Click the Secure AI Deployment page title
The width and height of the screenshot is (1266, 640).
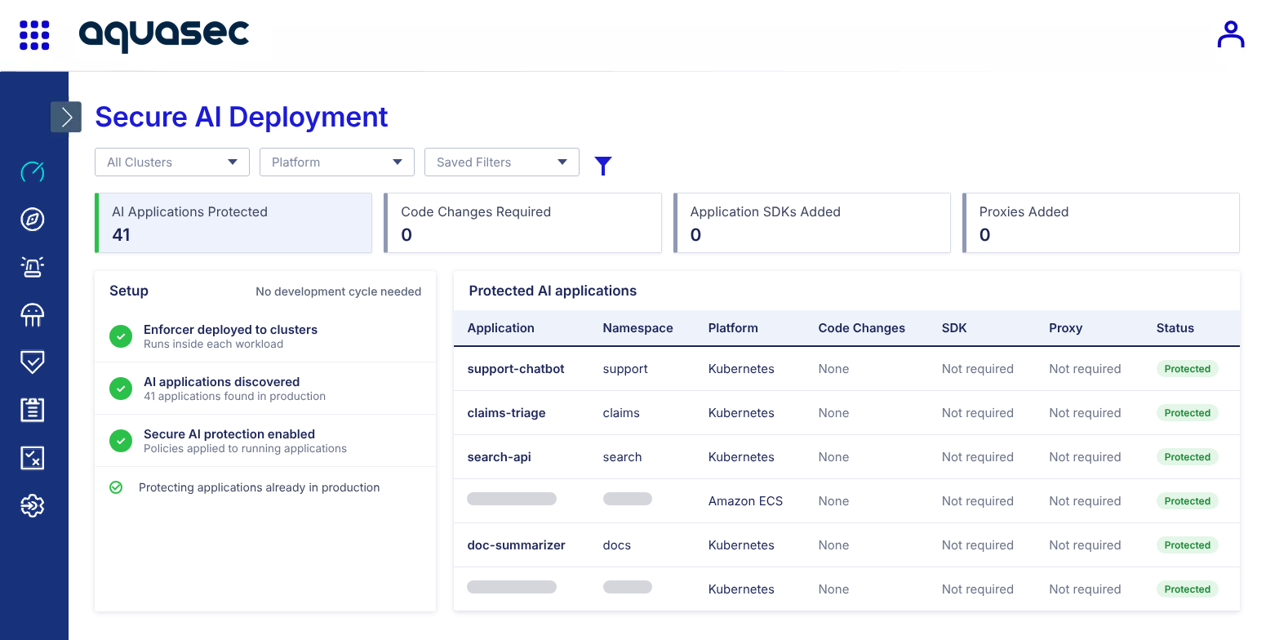[x=242, y=117]
